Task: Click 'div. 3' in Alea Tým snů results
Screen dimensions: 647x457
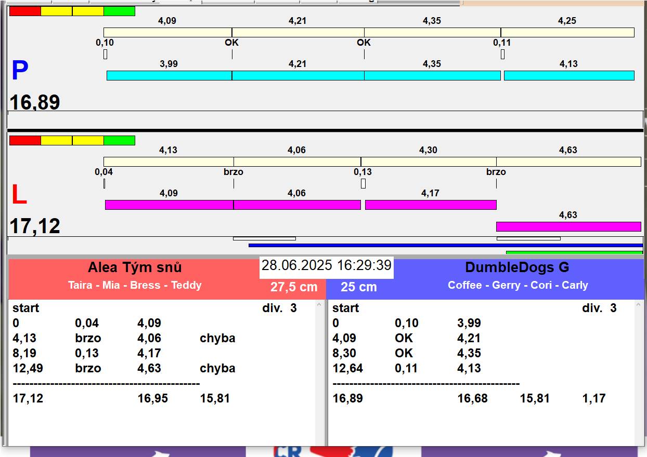Action: tap(279, 308)
